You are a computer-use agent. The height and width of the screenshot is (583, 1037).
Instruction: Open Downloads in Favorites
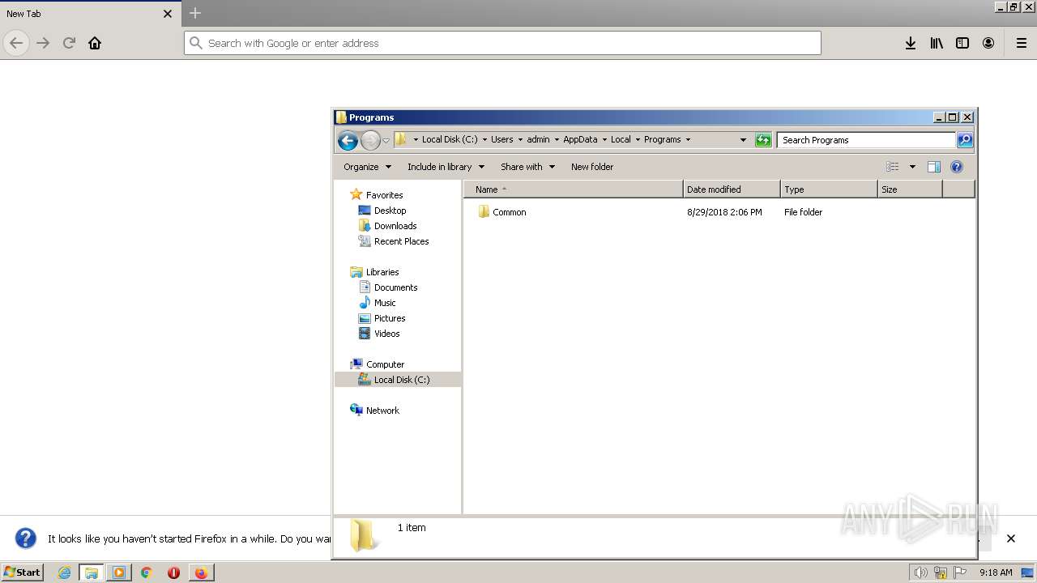395,226
